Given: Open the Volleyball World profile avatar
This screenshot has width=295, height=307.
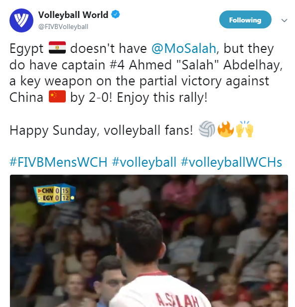Looking at the screenshot, I should pos(21,20).
